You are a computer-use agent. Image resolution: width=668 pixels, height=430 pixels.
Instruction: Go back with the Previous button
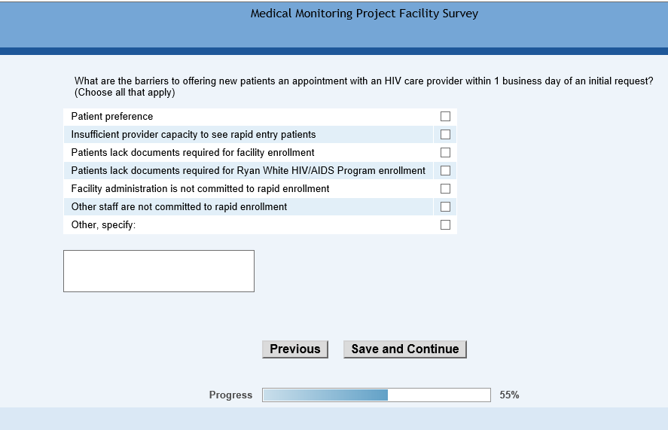click(295, 349)
